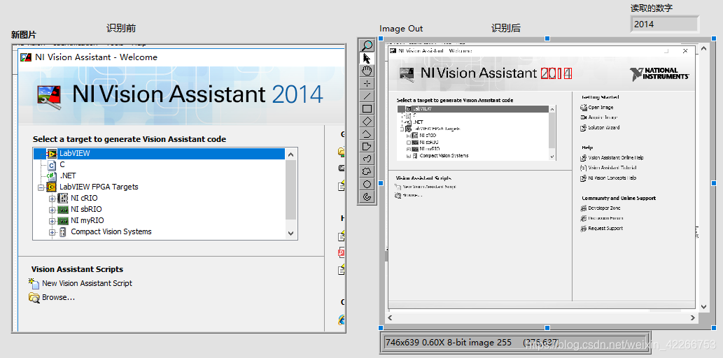Select the arrow Selection tool
Viewport: 723px width, 358px height.
pos(367,58)
